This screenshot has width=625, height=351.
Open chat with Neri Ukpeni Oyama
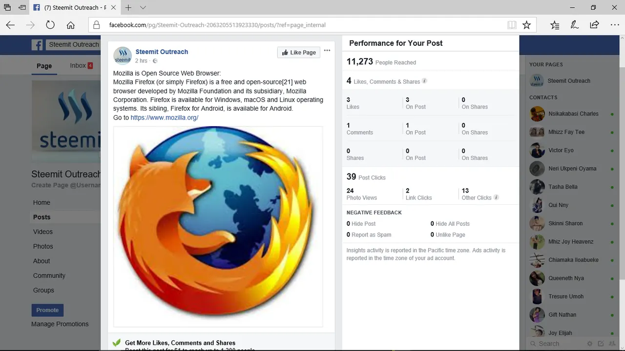coord(572,169)
